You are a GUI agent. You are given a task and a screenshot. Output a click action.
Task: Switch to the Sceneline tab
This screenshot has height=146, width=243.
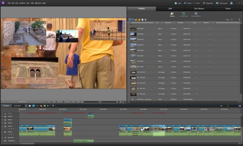point(17,105)
